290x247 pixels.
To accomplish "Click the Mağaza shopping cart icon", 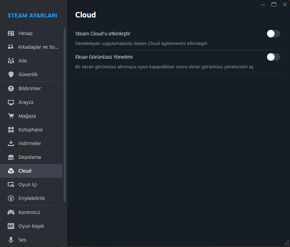I will 11,116.
